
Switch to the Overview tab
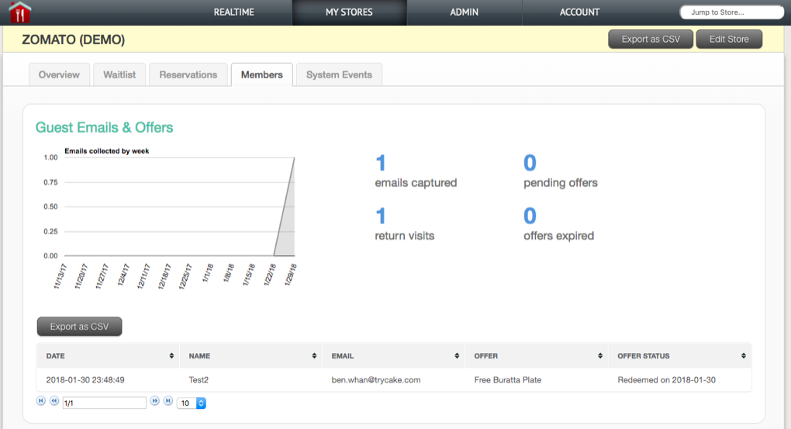(59, 74)
